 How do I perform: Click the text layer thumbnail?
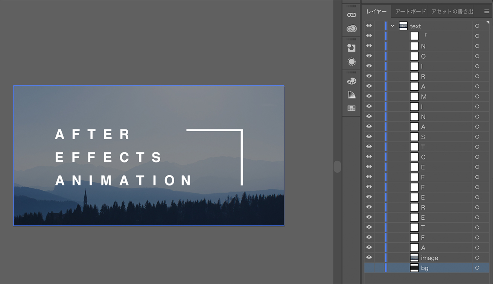(403, 26)
